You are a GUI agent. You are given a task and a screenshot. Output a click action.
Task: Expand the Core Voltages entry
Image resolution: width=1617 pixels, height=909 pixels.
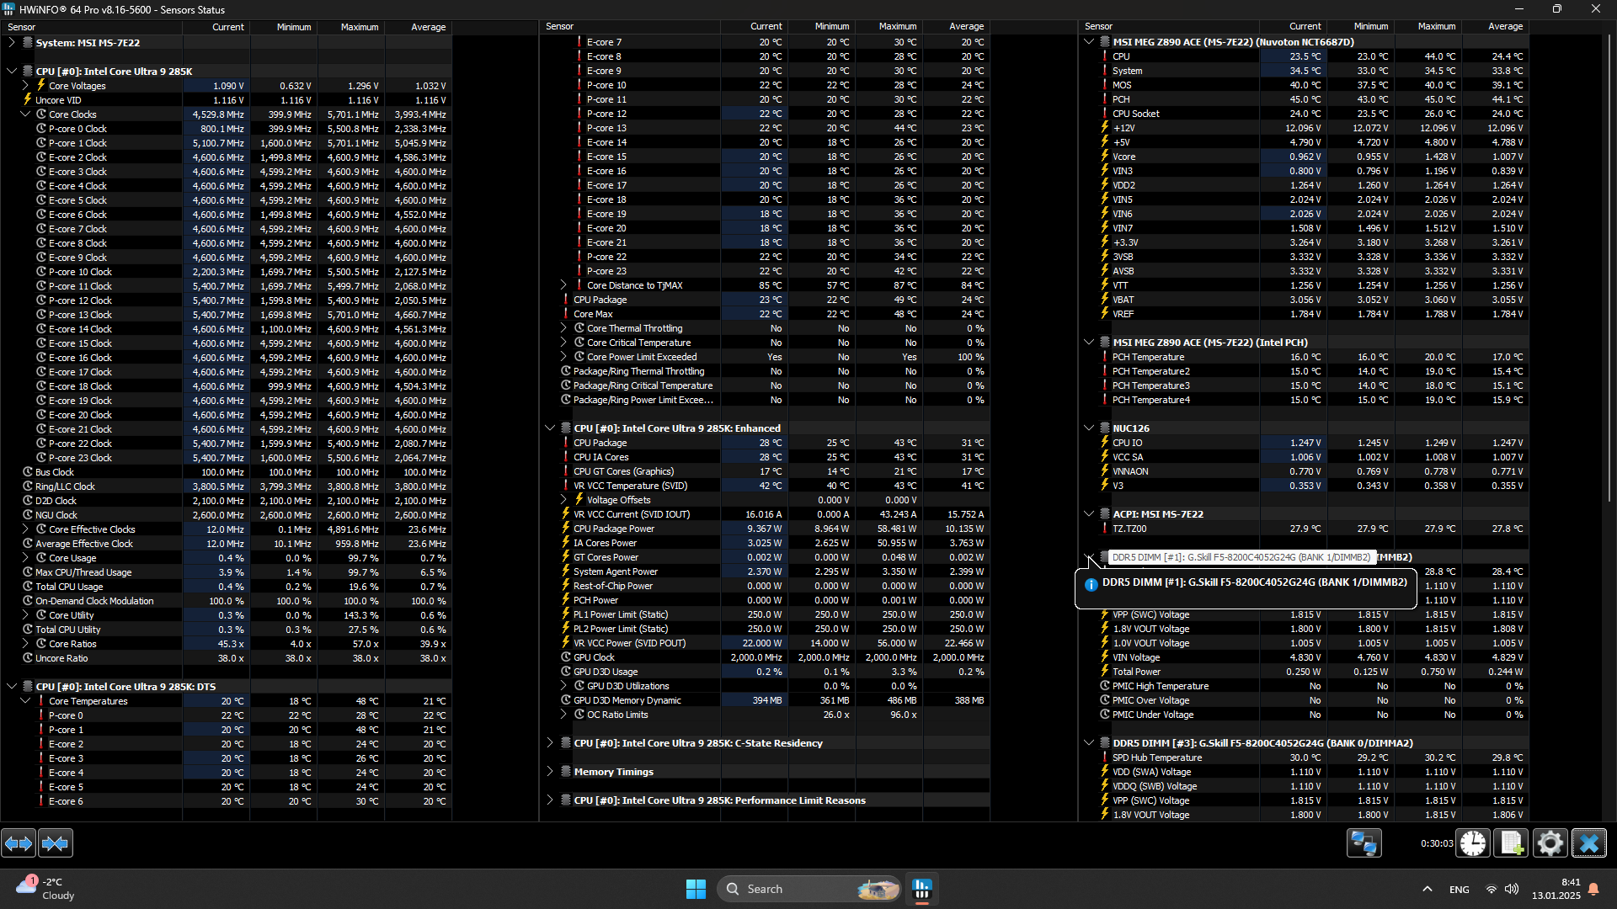pos(25,86)
